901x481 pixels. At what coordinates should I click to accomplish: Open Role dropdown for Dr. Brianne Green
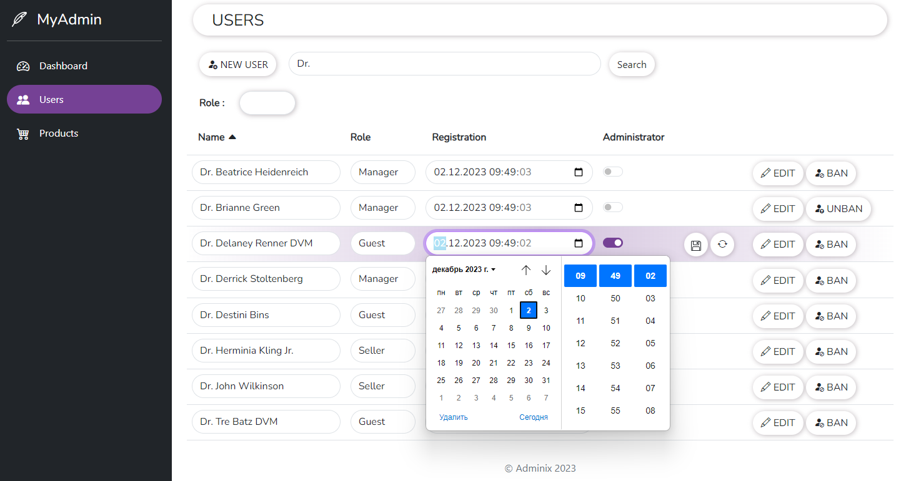click(x=383, y=208)
